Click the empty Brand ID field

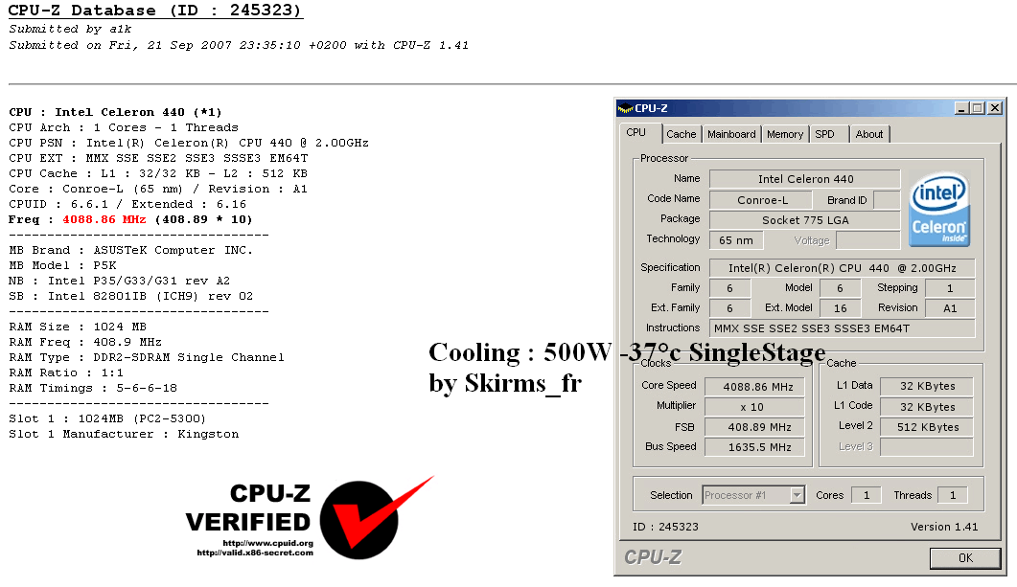coord(887,200)
